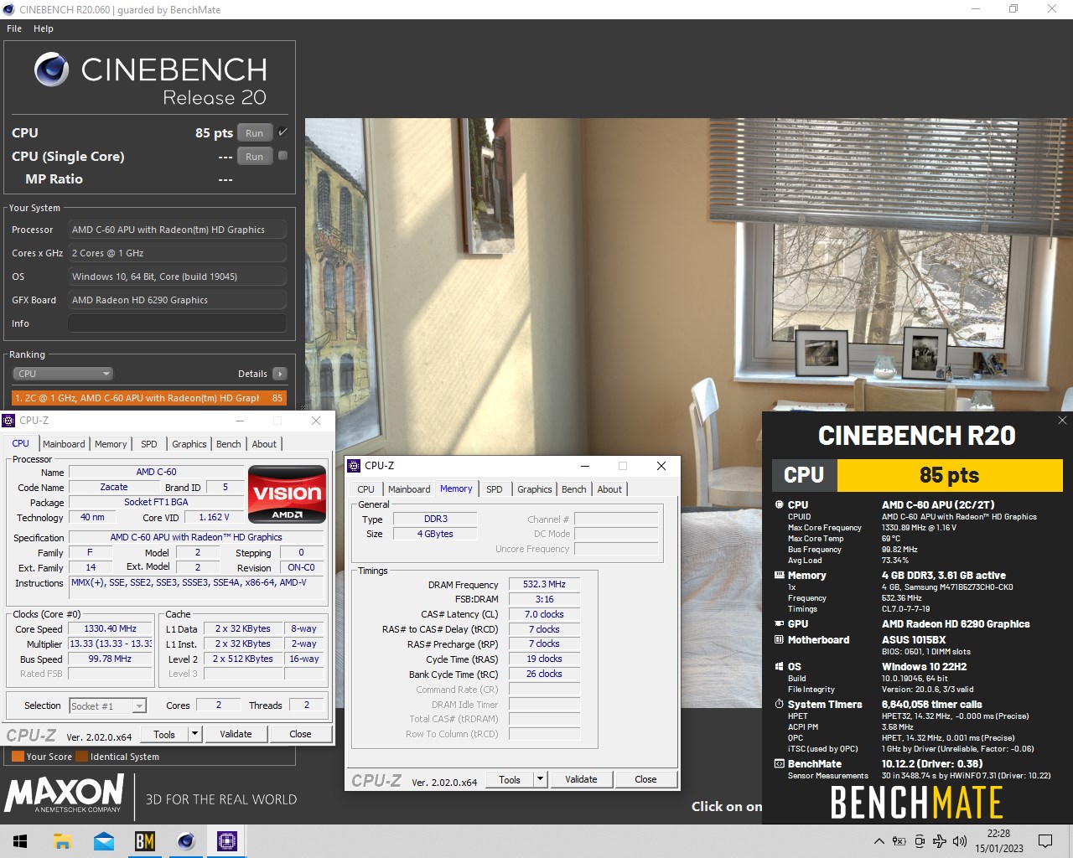Click the DRAM Frequency 532.3 MHz value

544,584
